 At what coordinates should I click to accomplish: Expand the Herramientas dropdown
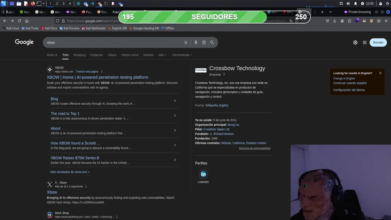point(182,55)
